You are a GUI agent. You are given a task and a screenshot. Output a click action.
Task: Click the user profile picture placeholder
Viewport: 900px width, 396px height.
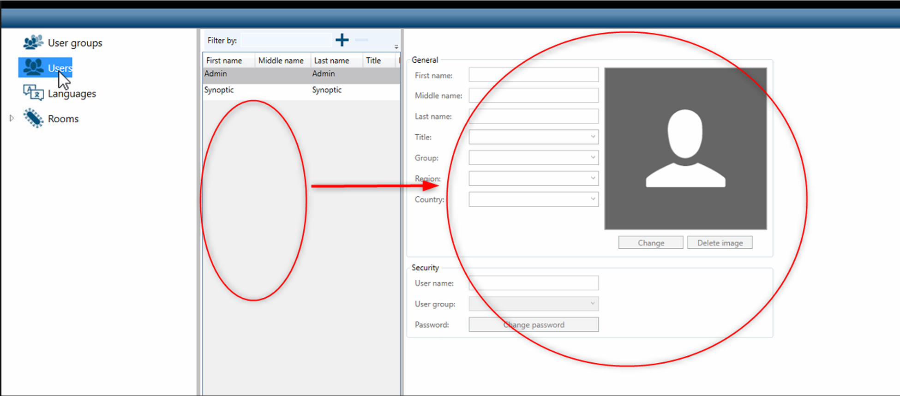click(685, 149)
